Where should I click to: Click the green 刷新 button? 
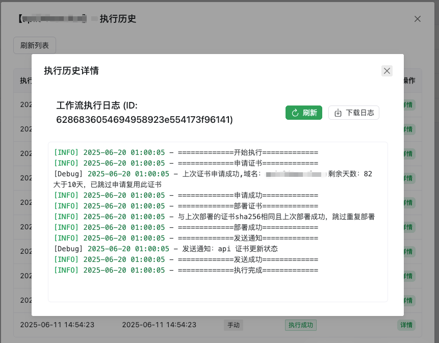(x=303, y=113)
